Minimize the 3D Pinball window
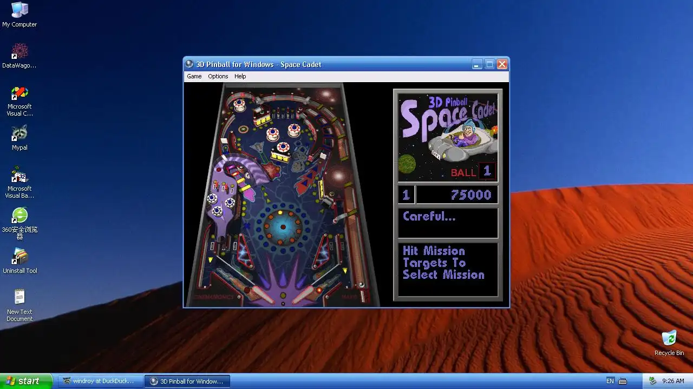This screenshot has width=693, height=389. pyautogui.click(x=476, y=64)
